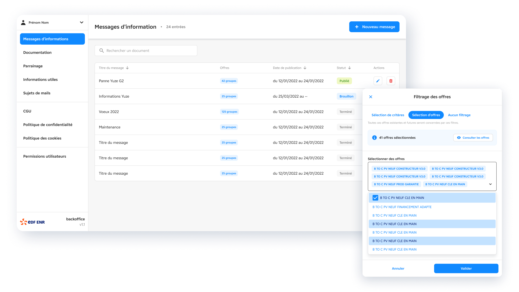Screen dimensions: 519x292
Task: Sort by Date de publication arrow
Action: click(x=305, y=68)
